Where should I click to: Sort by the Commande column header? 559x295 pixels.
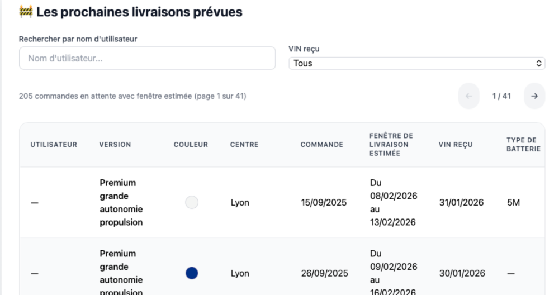[x=321, y=145]
